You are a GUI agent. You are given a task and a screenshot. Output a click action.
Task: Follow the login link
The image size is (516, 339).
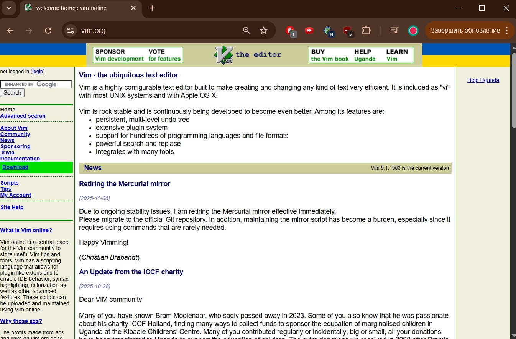point(38,71)
